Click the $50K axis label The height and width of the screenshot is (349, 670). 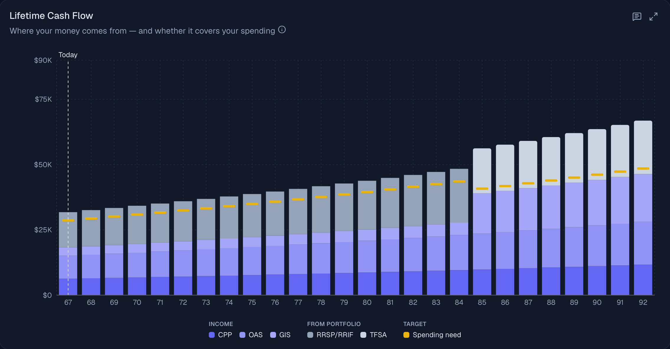tap(43, 165)
